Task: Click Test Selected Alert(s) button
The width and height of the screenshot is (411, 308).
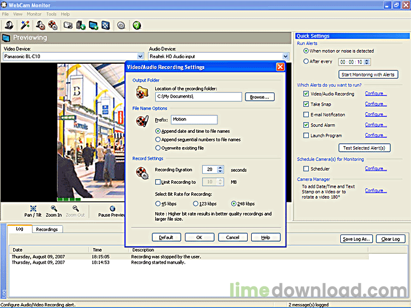Action: (364, 148)
